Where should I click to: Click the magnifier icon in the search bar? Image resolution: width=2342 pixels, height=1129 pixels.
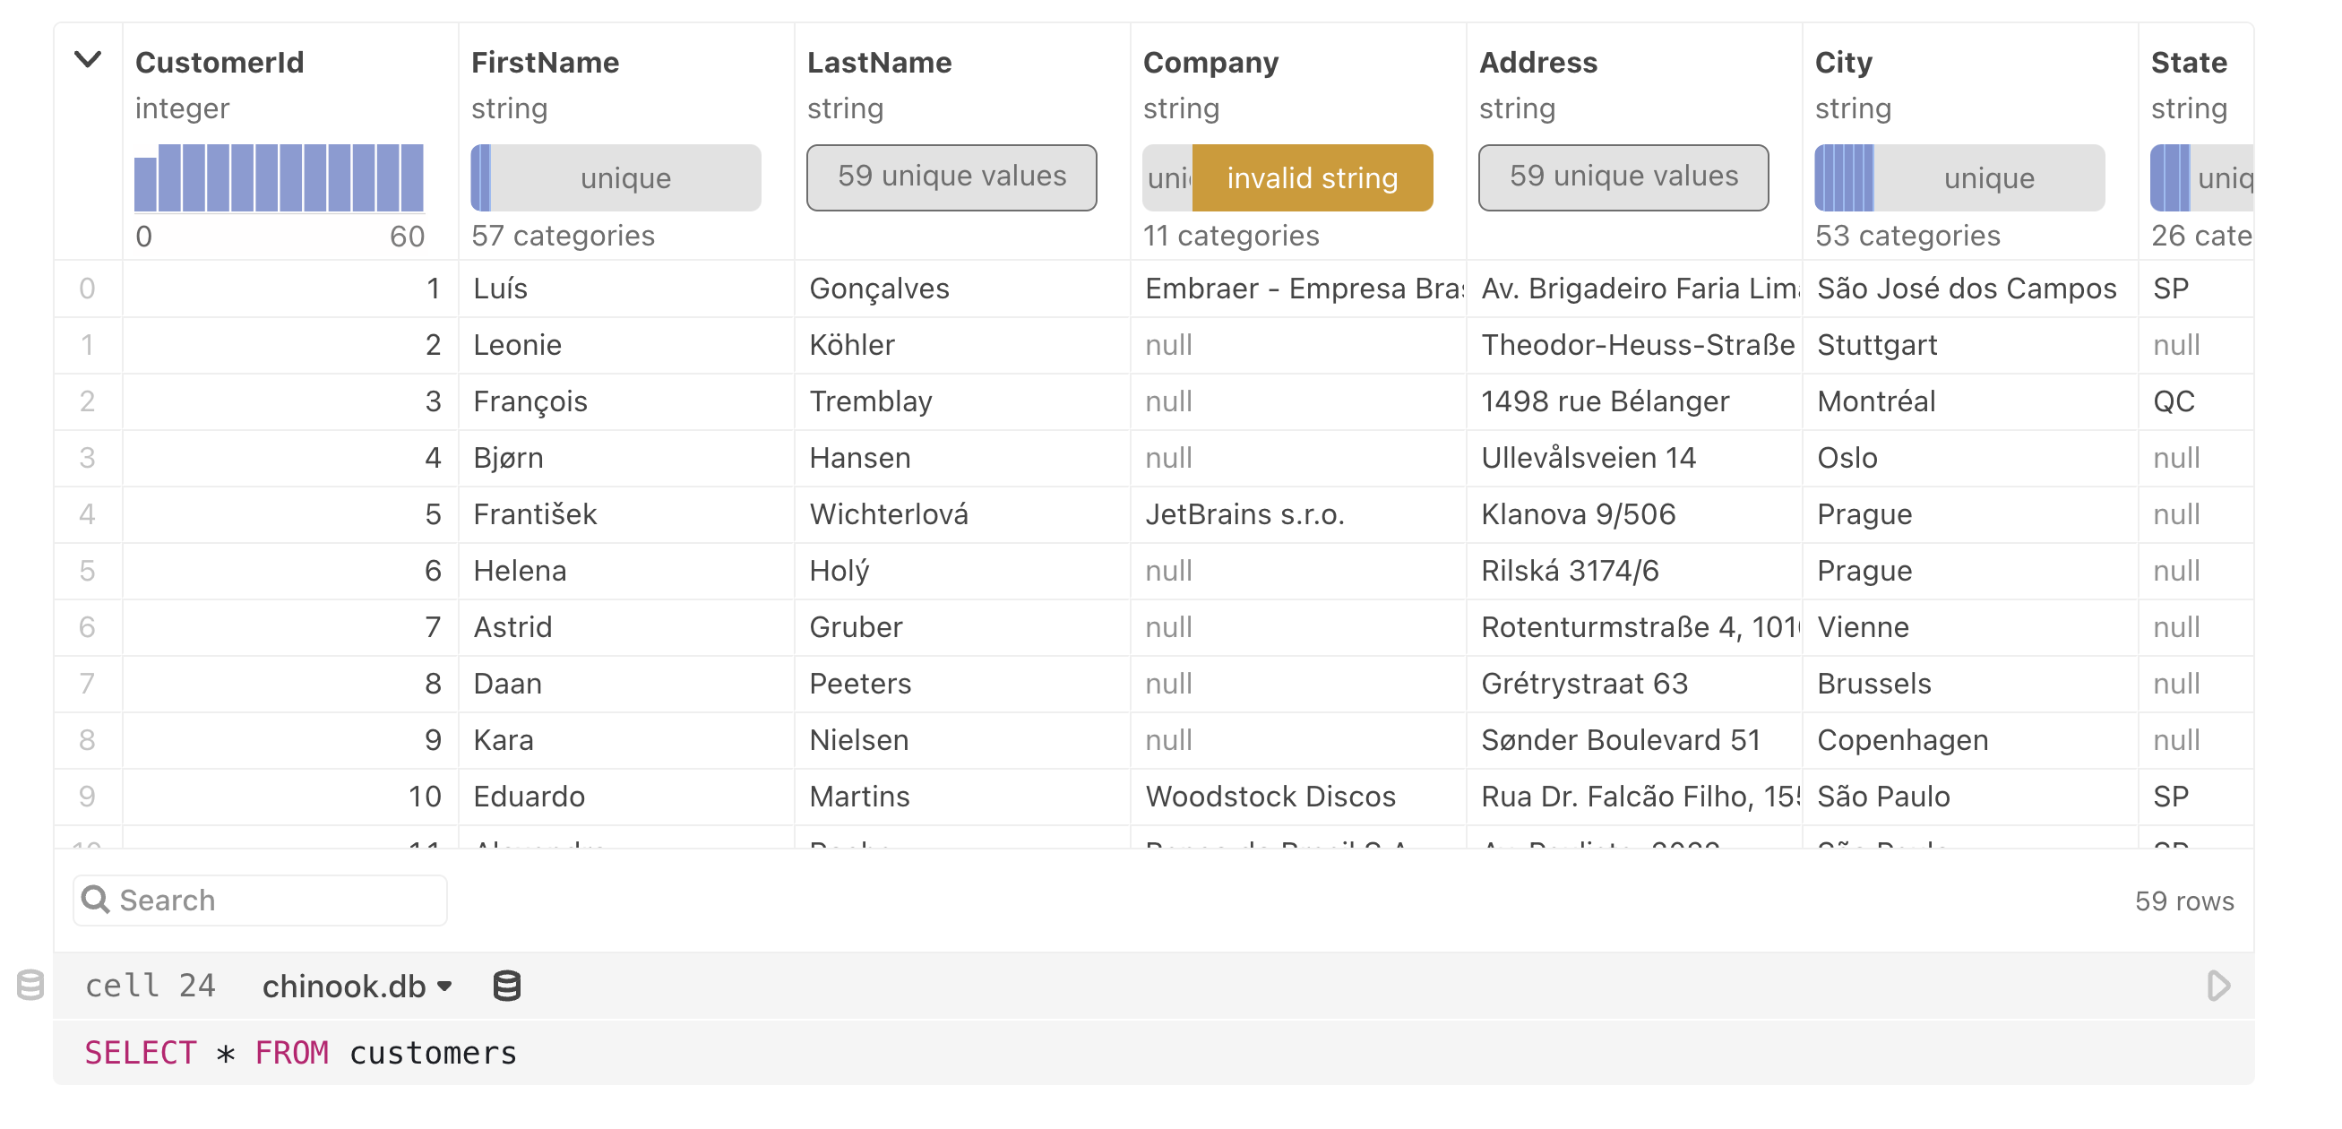tap(96, 899)
